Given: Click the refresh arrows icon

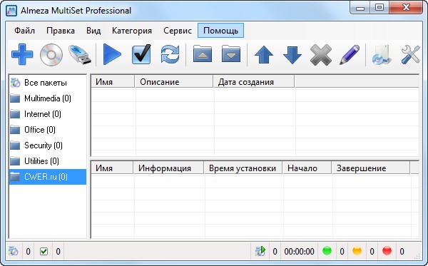Looking at the screenshot, I should coord(170,54).
